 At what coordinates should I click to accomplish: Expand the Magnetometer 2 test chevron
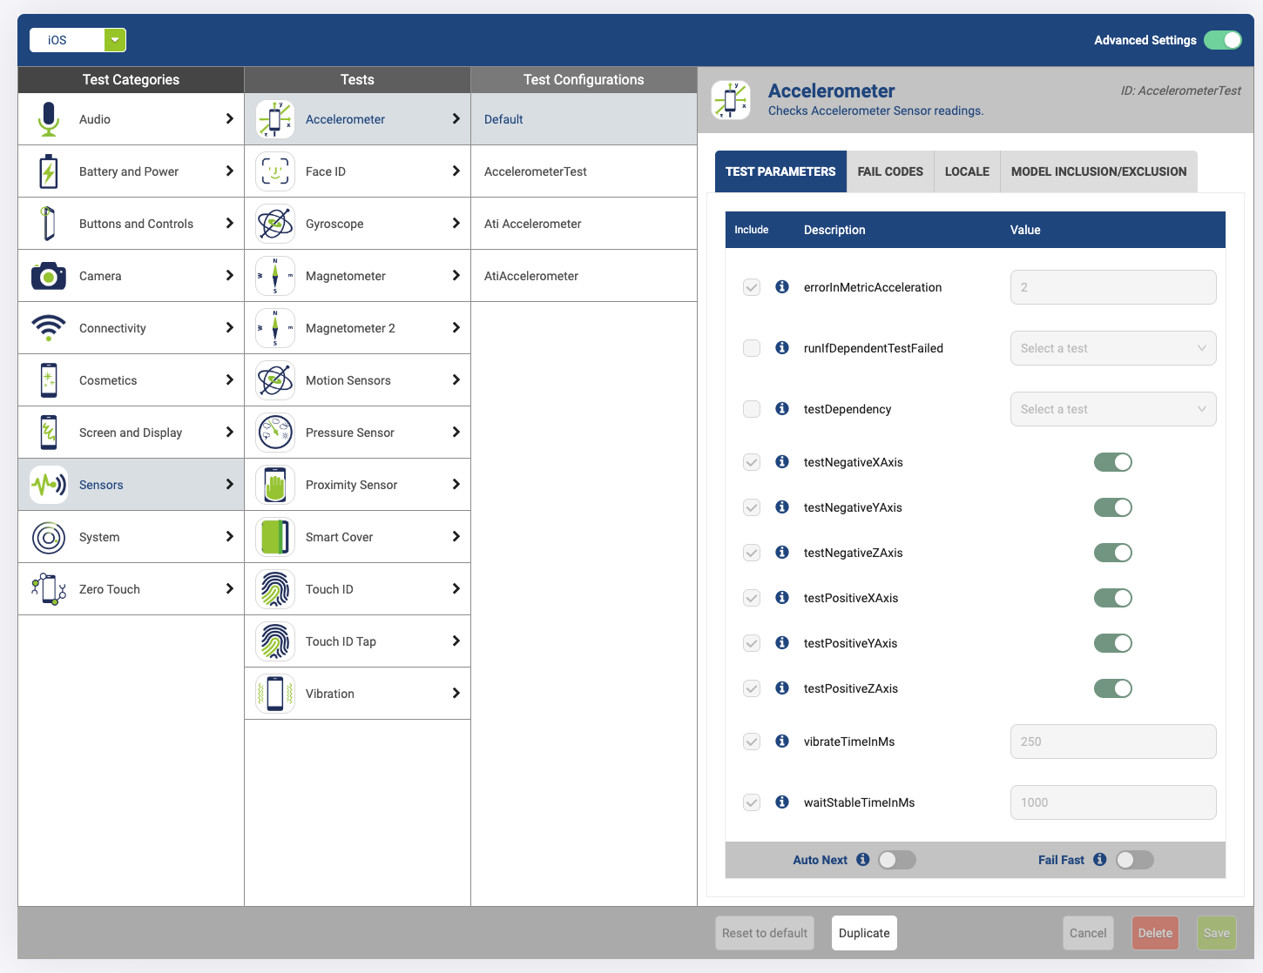[456, 327]
